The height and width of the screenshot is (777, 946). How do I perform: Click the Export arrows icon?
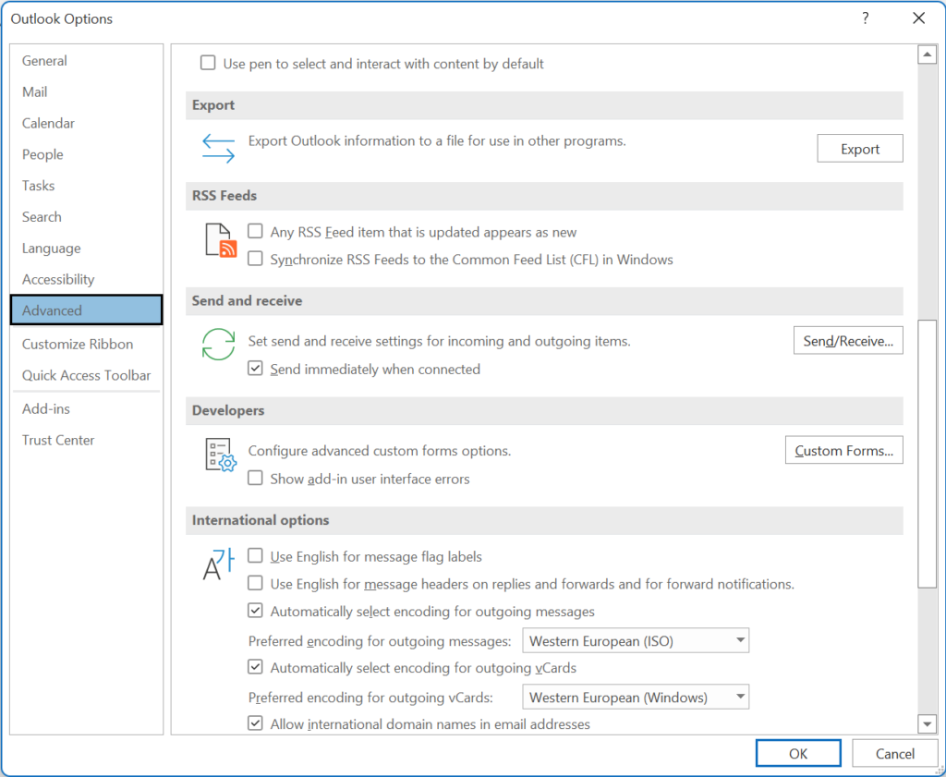tap(218, 148)
